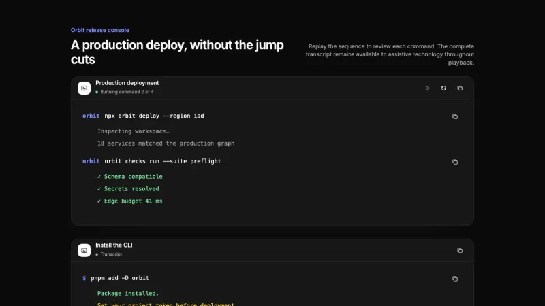Click the orbit checks run --suite preflight line
This screenshot has width=545, height=306.
pyautogui.click(x=151, y=161)
